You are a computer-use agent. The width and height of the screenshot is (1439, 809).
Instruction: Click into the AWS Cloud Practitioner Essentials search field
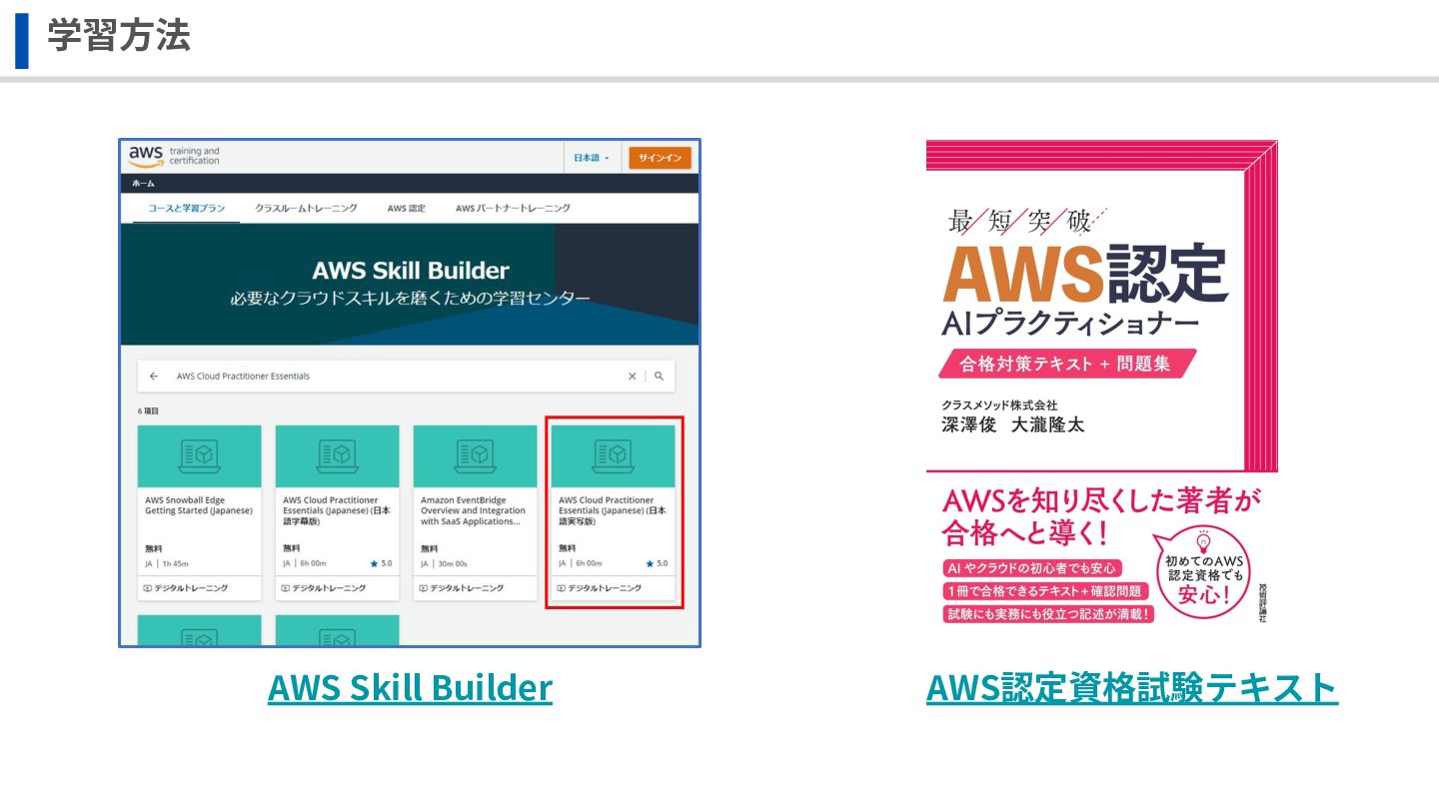point(390,377)
